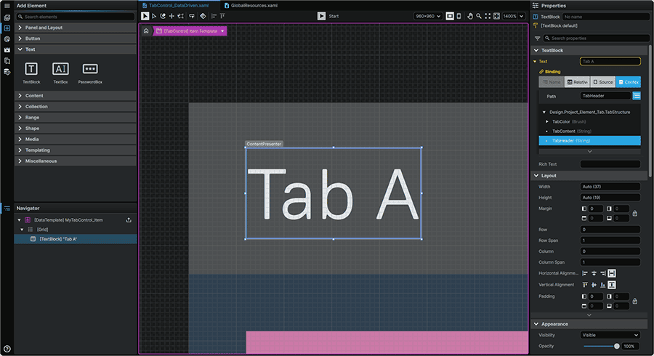Viewport: 654px width, 356px height.
Task: Click the Text value field Tab A
Action: [610, 61]
